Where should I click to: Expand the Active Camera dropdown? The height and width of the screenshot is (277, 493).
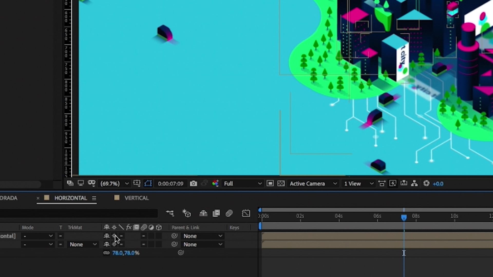313,184
